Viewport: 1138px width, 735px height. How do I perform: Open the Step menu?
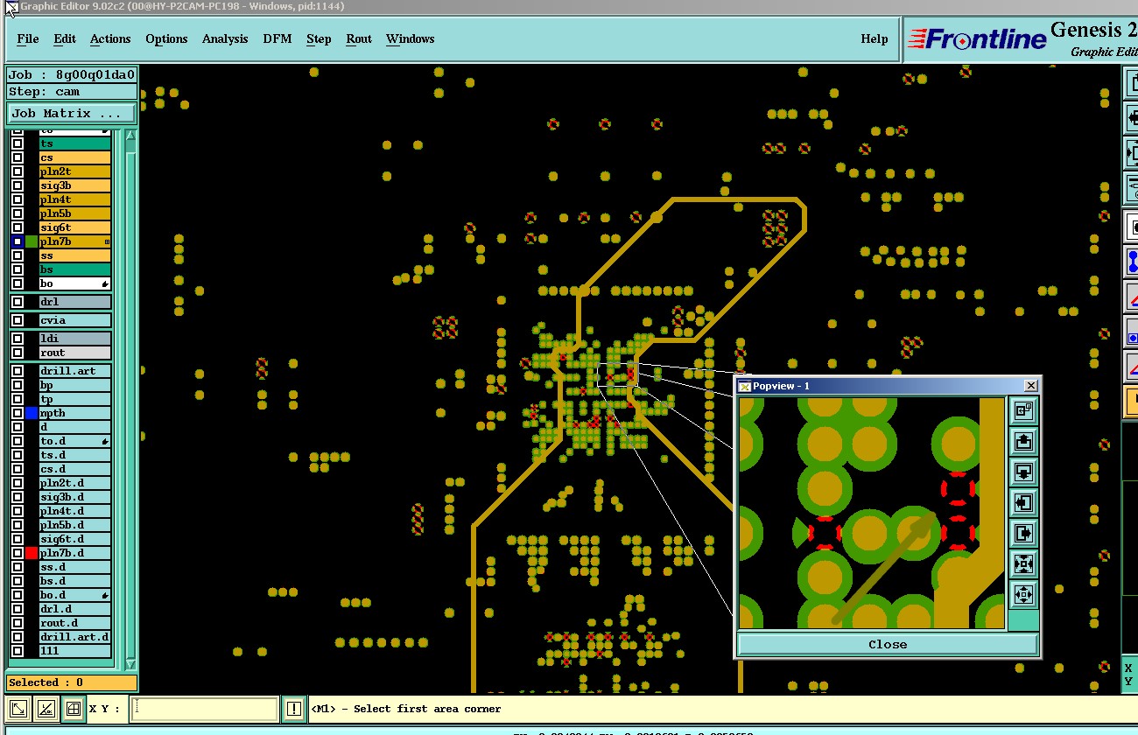[x=319, y=38]
